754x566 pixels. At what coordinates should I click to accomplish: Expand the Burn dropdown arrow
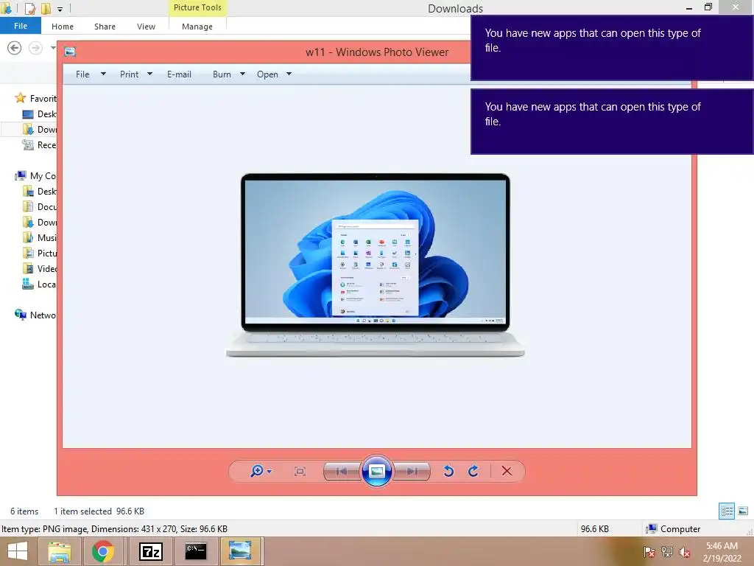(x=242, y=74)
